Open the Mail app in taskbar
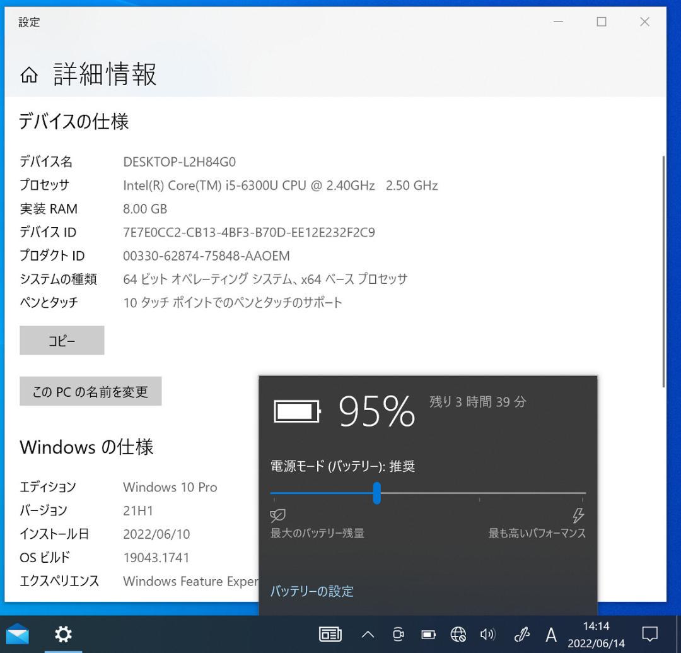This screenshot has height=653, width=681. 18,634
